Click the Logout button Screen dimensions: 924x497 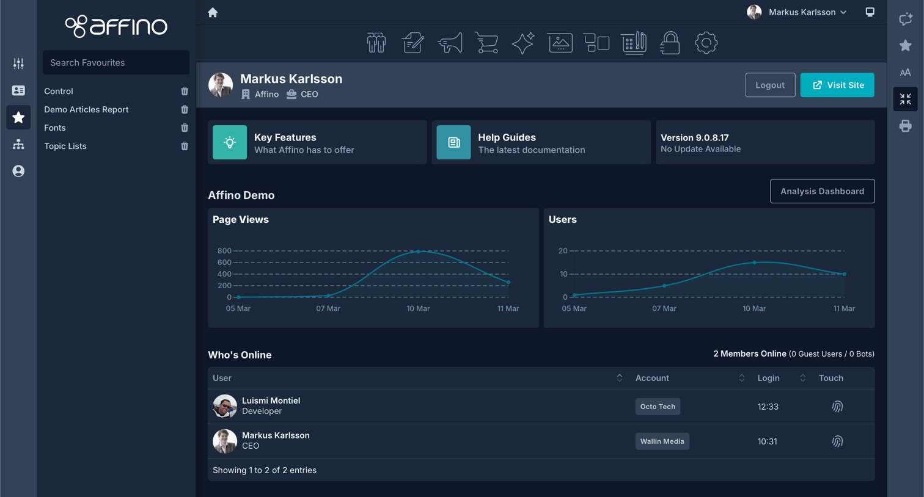pyautogui.click(x=770, y=85)
